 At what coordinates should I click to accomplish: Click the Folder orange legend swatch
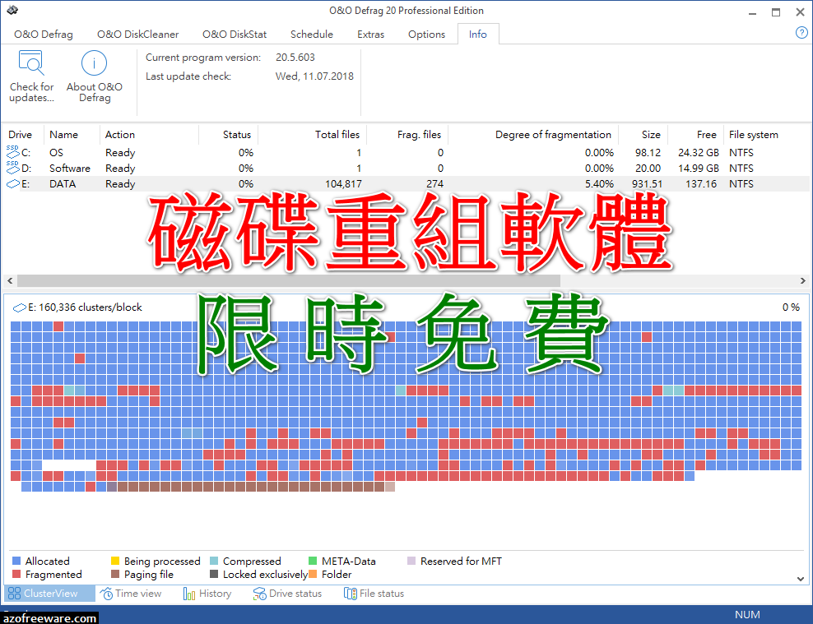[313, 574]
